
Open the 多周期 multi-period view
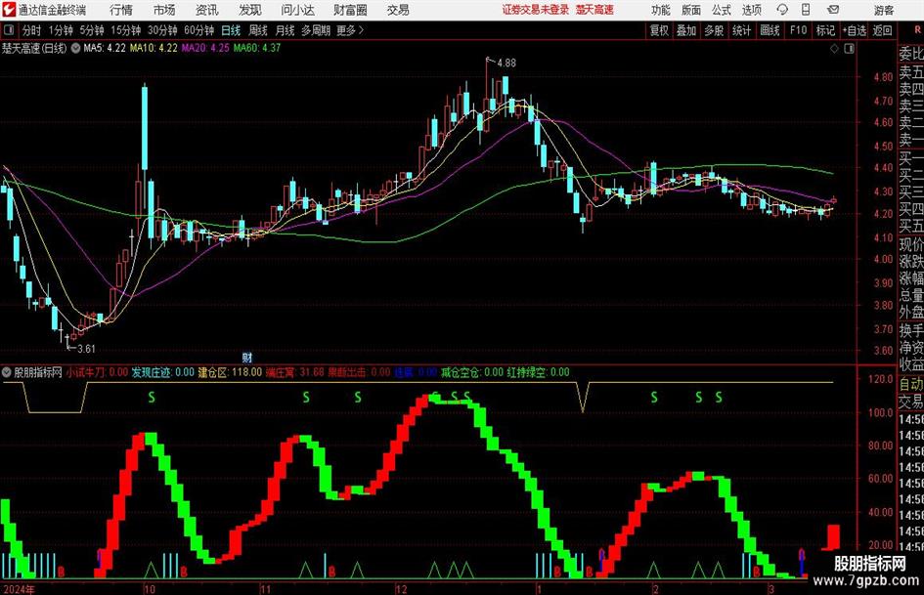tap(316, 30)
